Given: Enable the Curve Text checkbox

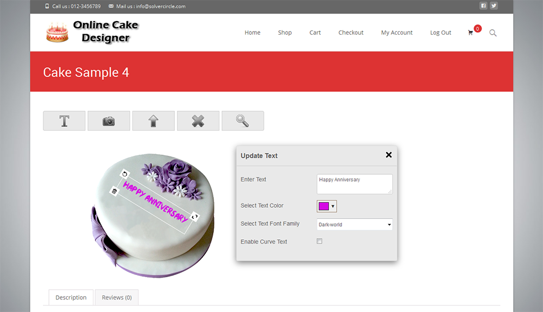Looking at the screenshot, I should (x=319, y=241).
